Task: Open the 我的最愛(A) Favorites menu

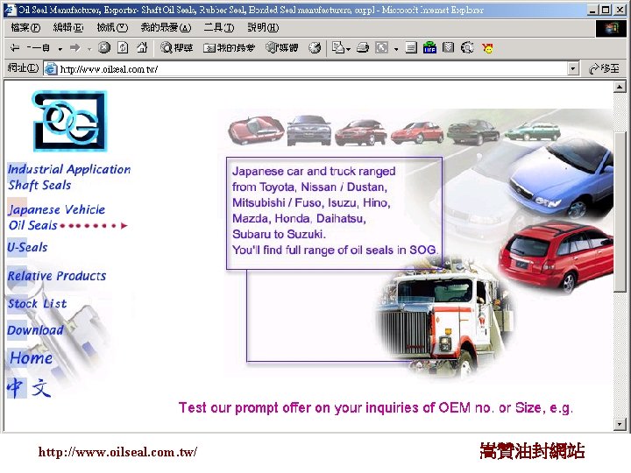Action: click(166, 27)
